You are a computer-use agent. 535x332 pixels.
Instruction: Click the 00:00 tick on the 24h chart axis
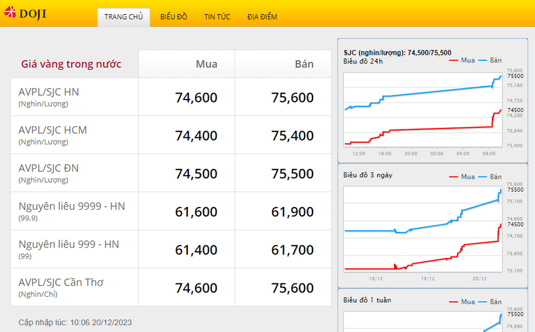[437, 154]
